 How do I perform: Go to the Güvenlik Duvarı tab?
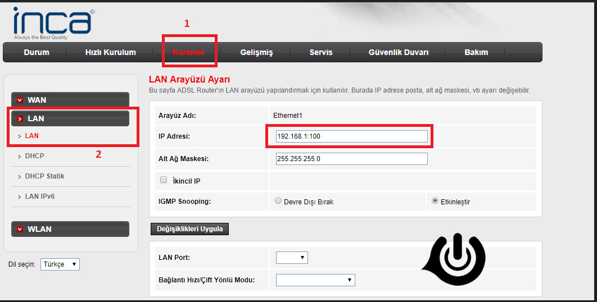(x=398, y=52)
